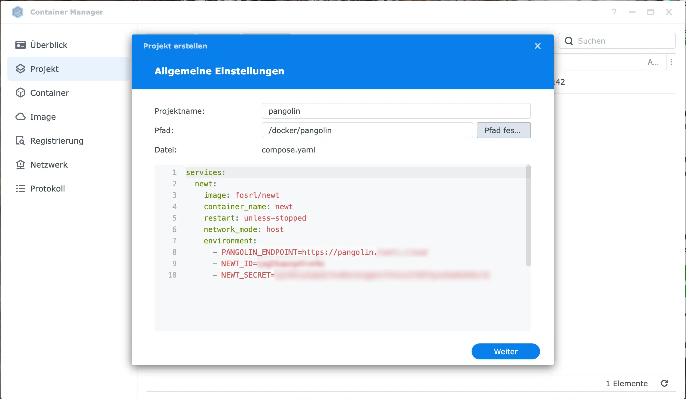
Task: Open the three-dot options menu
Action: pos(671,62)
